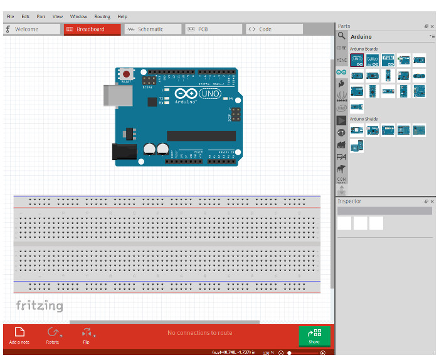Click the zoom percentage field
Screen dimensions: 439x358
[268, 353]
